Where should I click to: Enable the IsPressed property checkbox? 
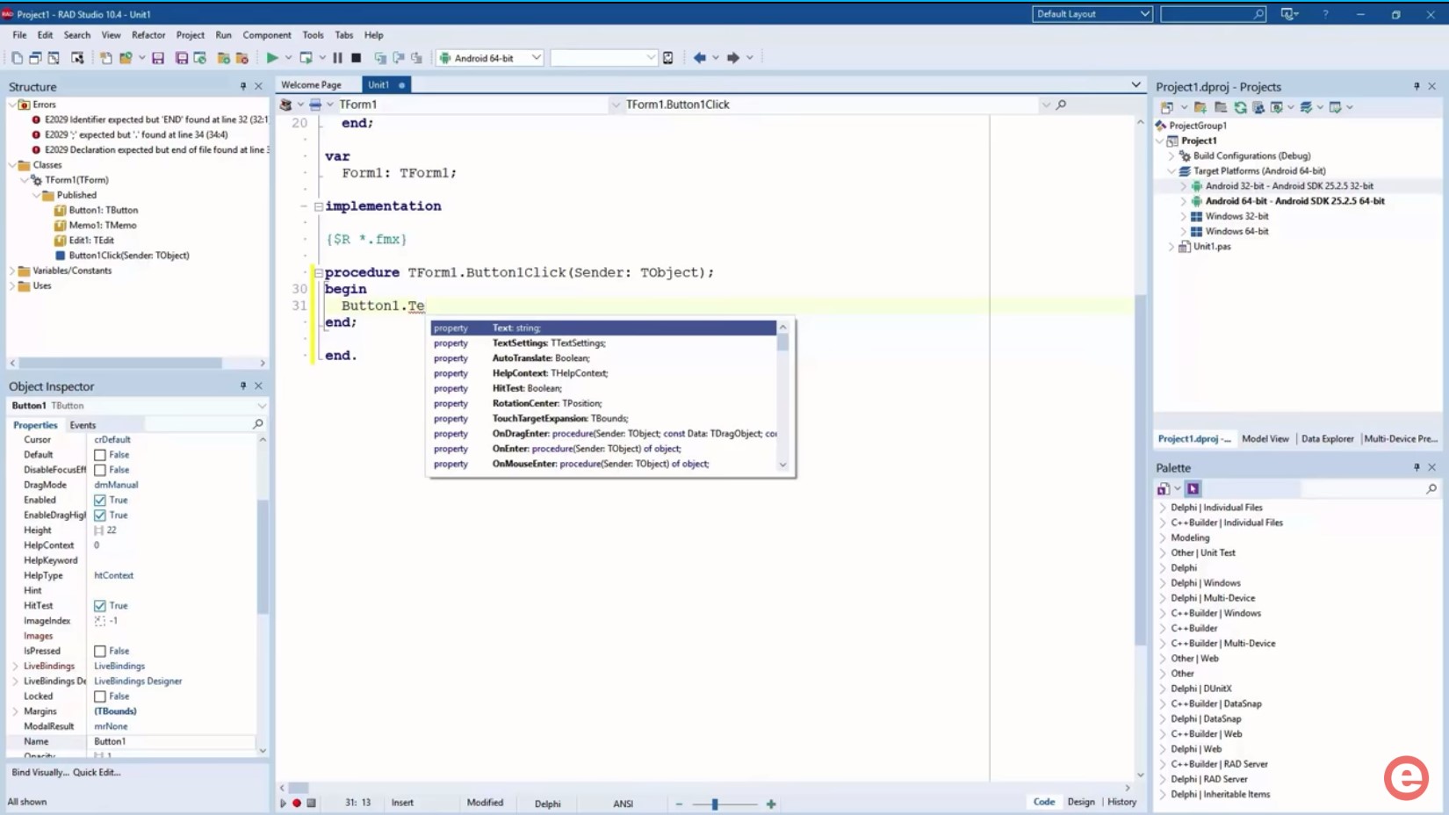(x=99, y=651)
